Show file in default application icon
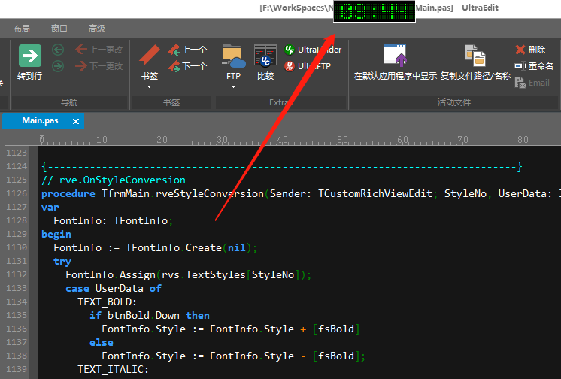Viewport: 561px width, 379px height. pos(396,56)
